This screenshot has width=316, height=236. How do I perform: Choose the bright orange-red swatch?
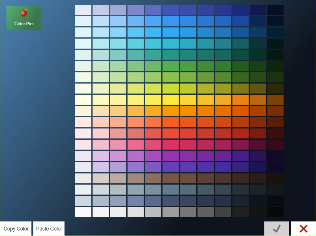coord(171,122)
